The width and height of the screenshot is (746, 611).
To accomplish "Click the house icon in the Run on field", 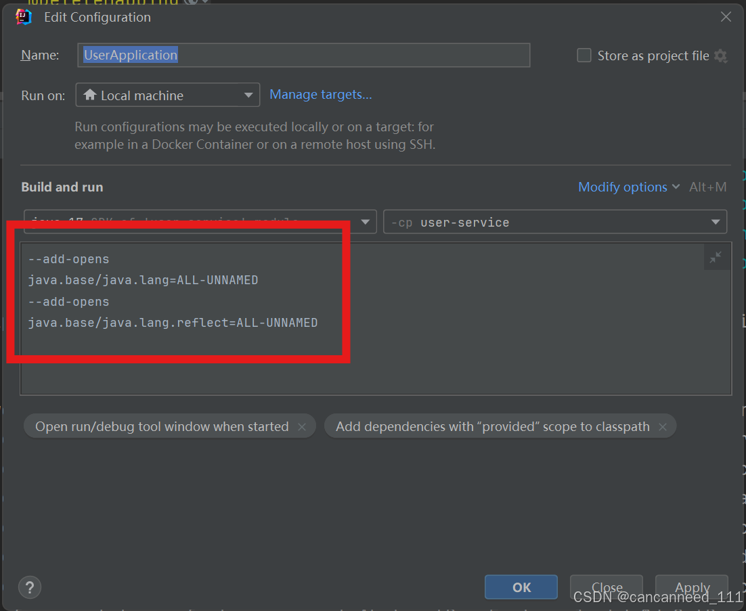I will (89, 95).
